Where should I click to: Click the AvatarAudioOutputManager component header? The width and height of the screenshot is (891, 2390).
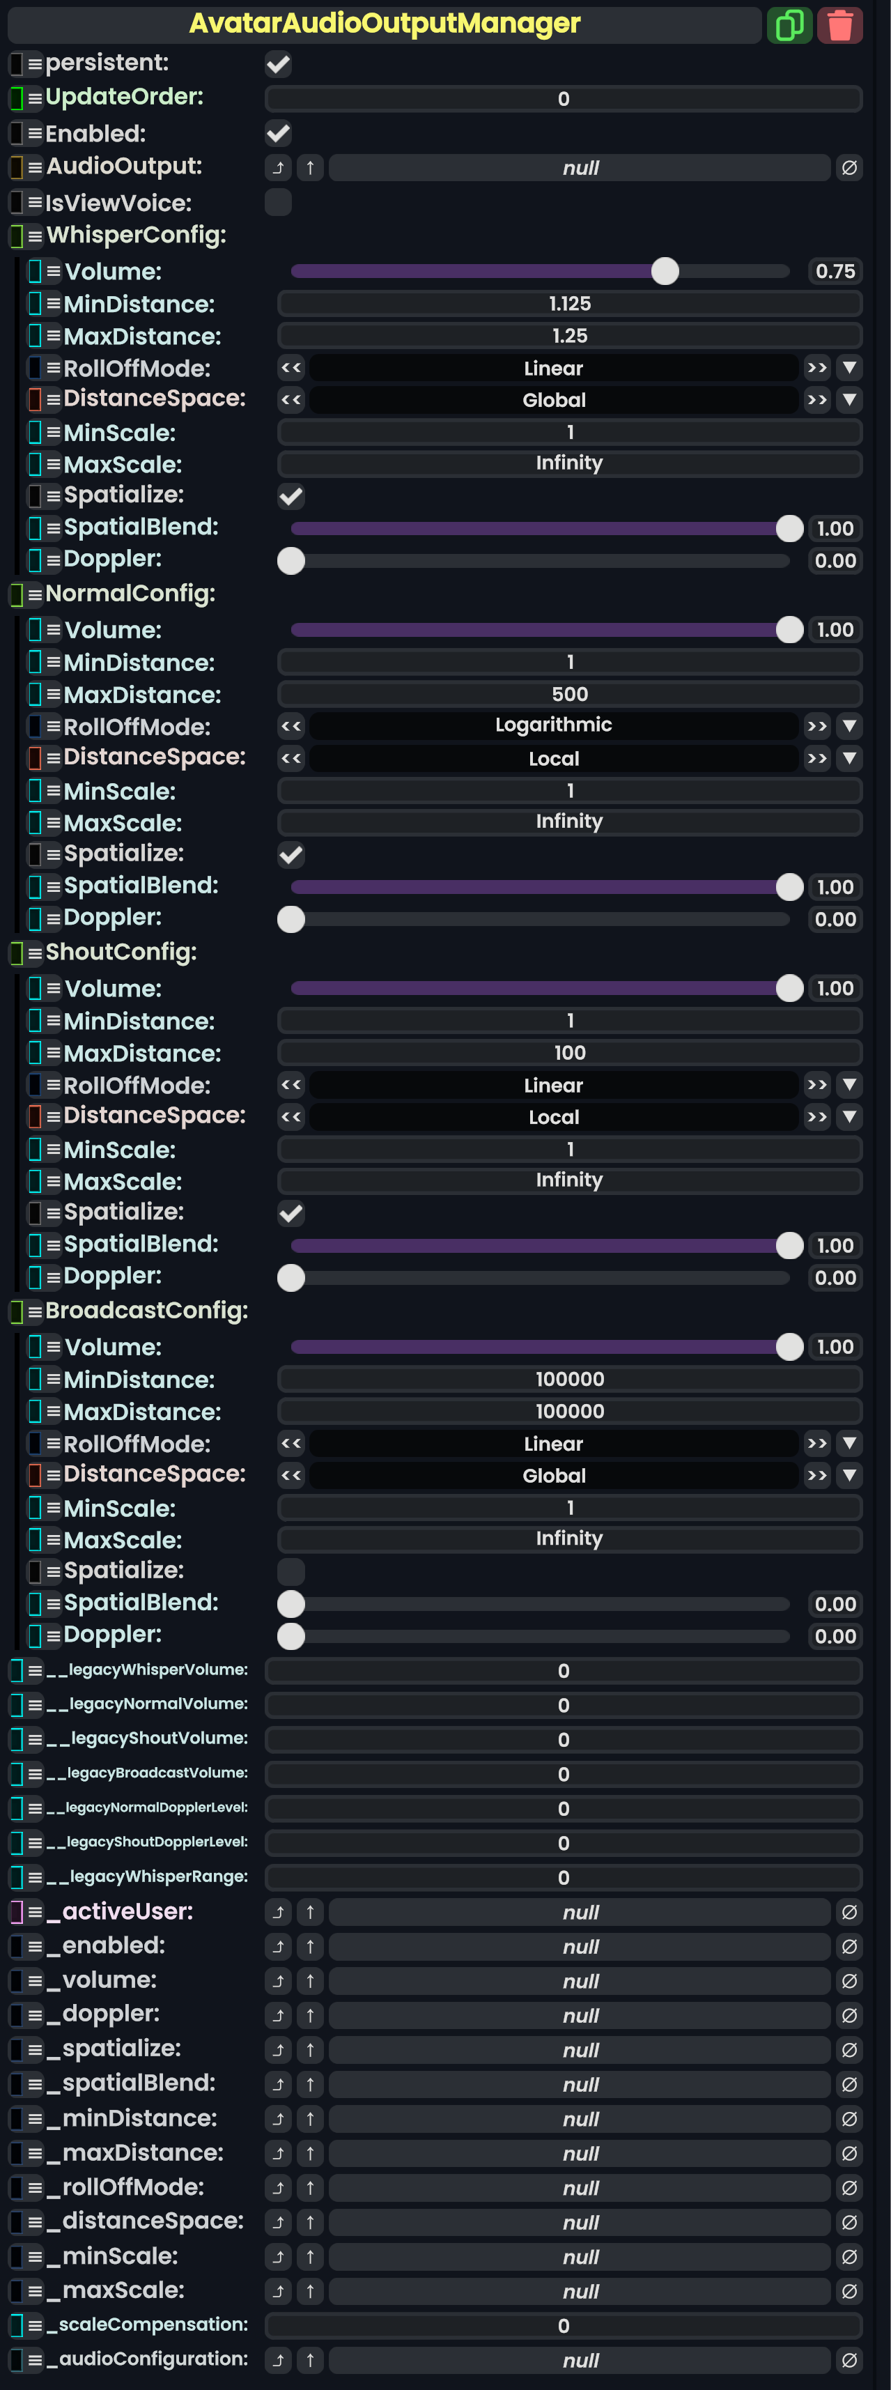click(384, 24)
